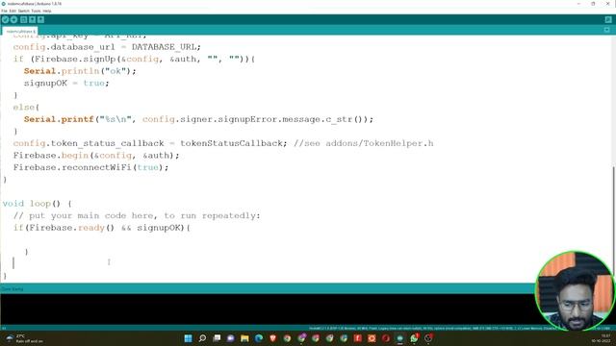Open the tab dropdown arrow below the Serial Monitor

[x=607, y=30]
